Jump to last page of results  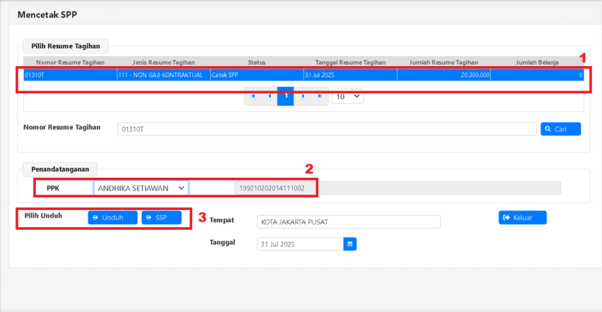(320, 96)
